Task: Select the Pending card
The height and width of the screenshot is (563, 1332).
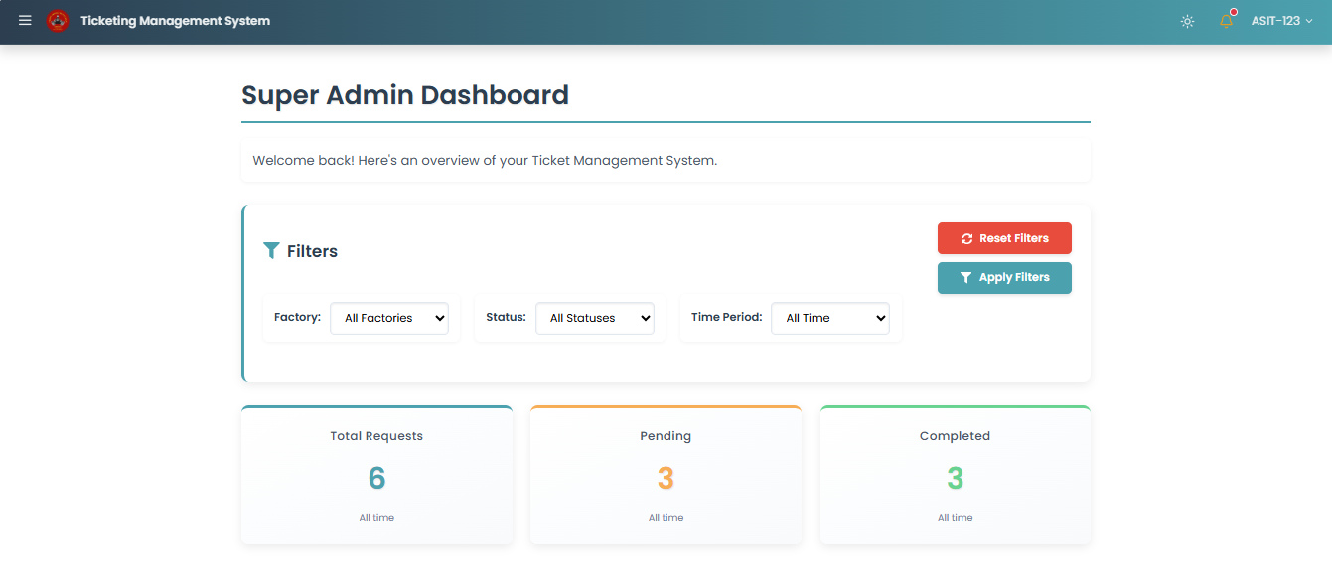Action: [666, 475]
